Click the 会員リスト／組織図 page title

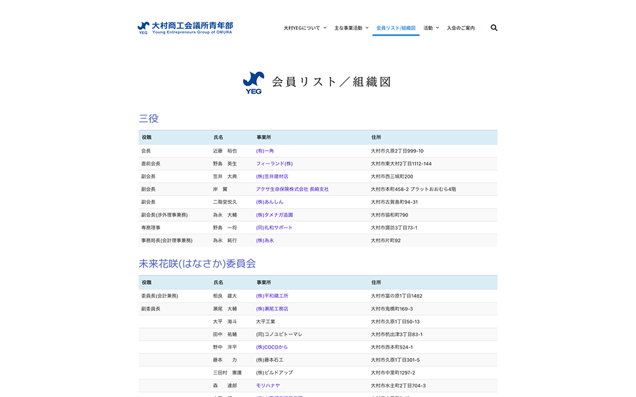pyautogui.click(x=331, y=82)
